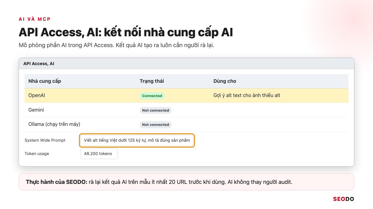The width and height of the screenshot is (373, 209).
Task: Select the Ollama (chạy trên máy) provider
Action: pos(54,124)
